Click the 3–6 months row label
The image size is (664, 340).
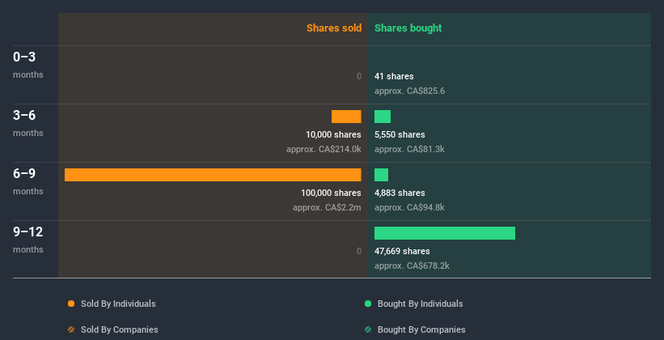click(x=28, y=123)
